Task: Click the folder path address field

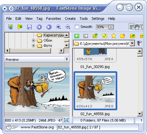Action: click(104, 44)
